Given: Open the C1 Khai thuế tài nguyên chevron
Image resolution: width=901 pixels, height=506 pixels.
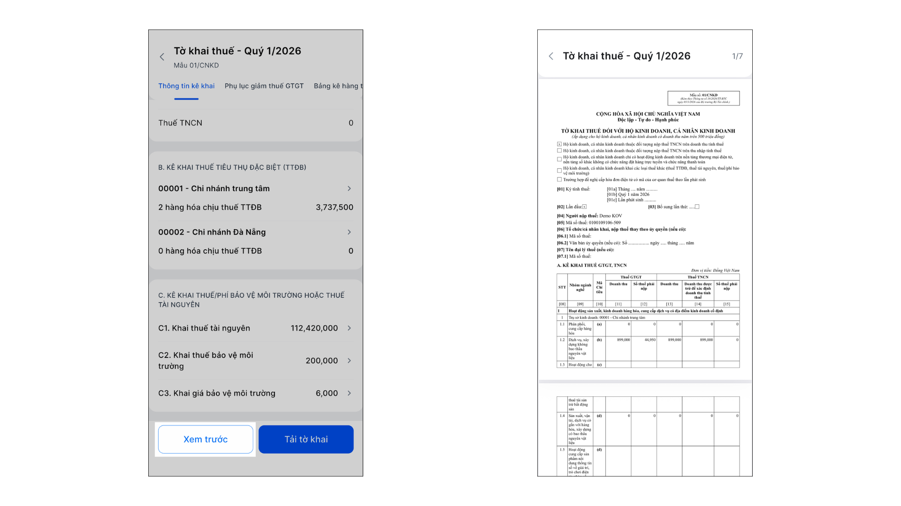Looking at the screenshot, I should point(349,328).
